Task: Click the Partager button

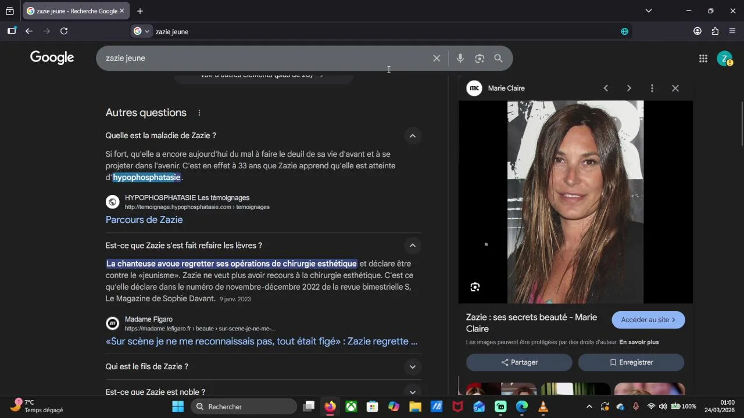Action: 519,362
